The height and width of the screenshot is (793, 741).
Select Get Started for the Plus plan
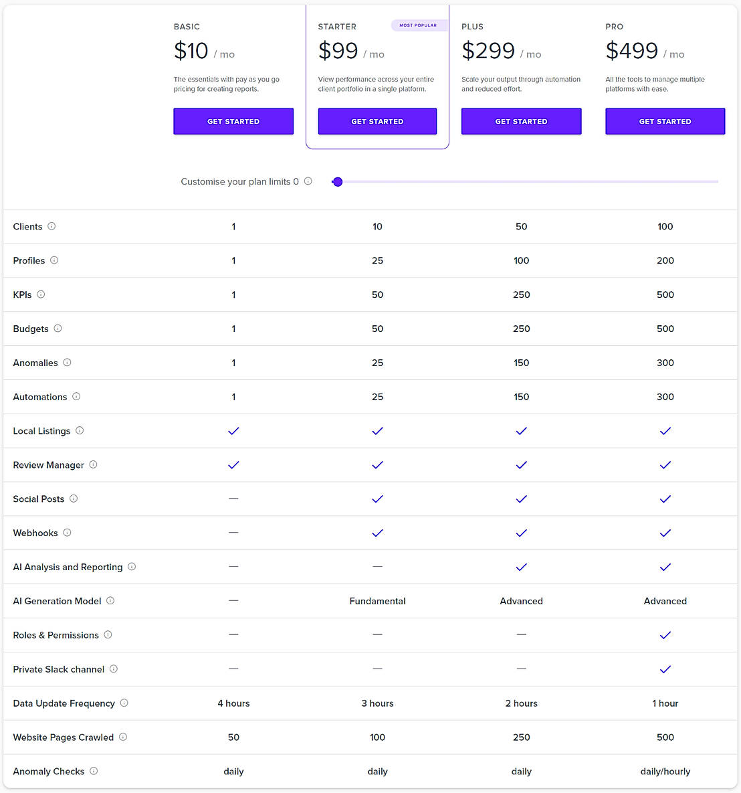(x=521, y=121)
